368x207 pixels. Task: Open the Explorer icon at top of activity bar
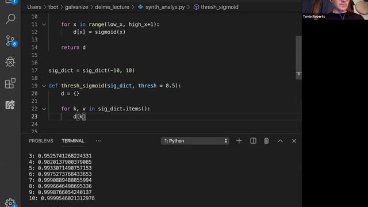10,2
